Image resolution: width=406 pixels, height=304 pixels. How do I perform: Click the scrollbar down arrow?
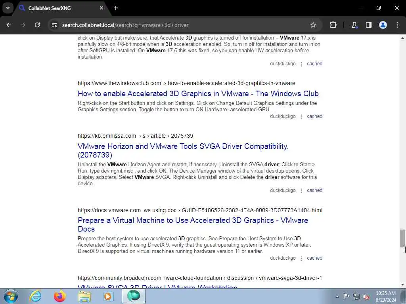point(402,285)
